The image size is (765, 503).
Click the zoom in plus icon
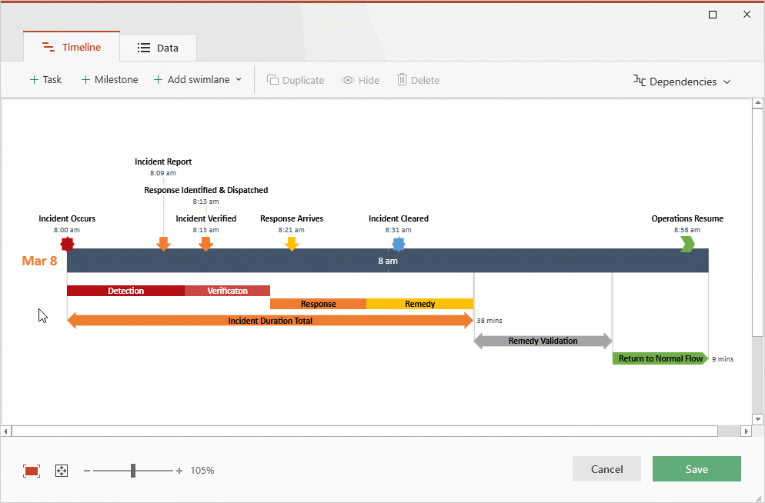(x=179, y=471)
